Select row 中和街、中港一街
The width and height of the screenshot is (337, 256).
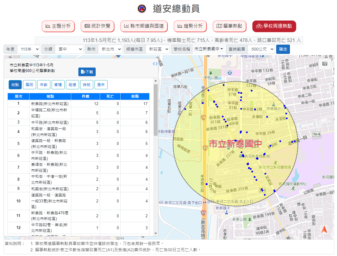[x=78, y=179]
